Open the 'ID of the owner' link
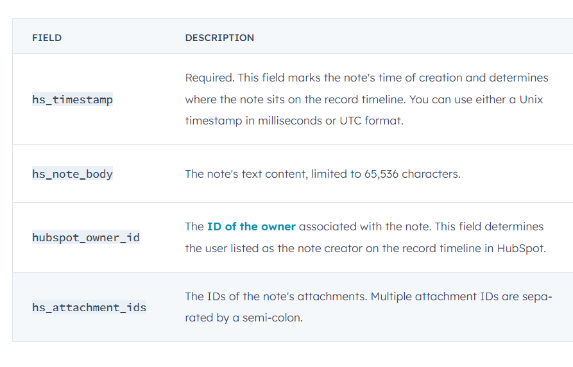 251,226
